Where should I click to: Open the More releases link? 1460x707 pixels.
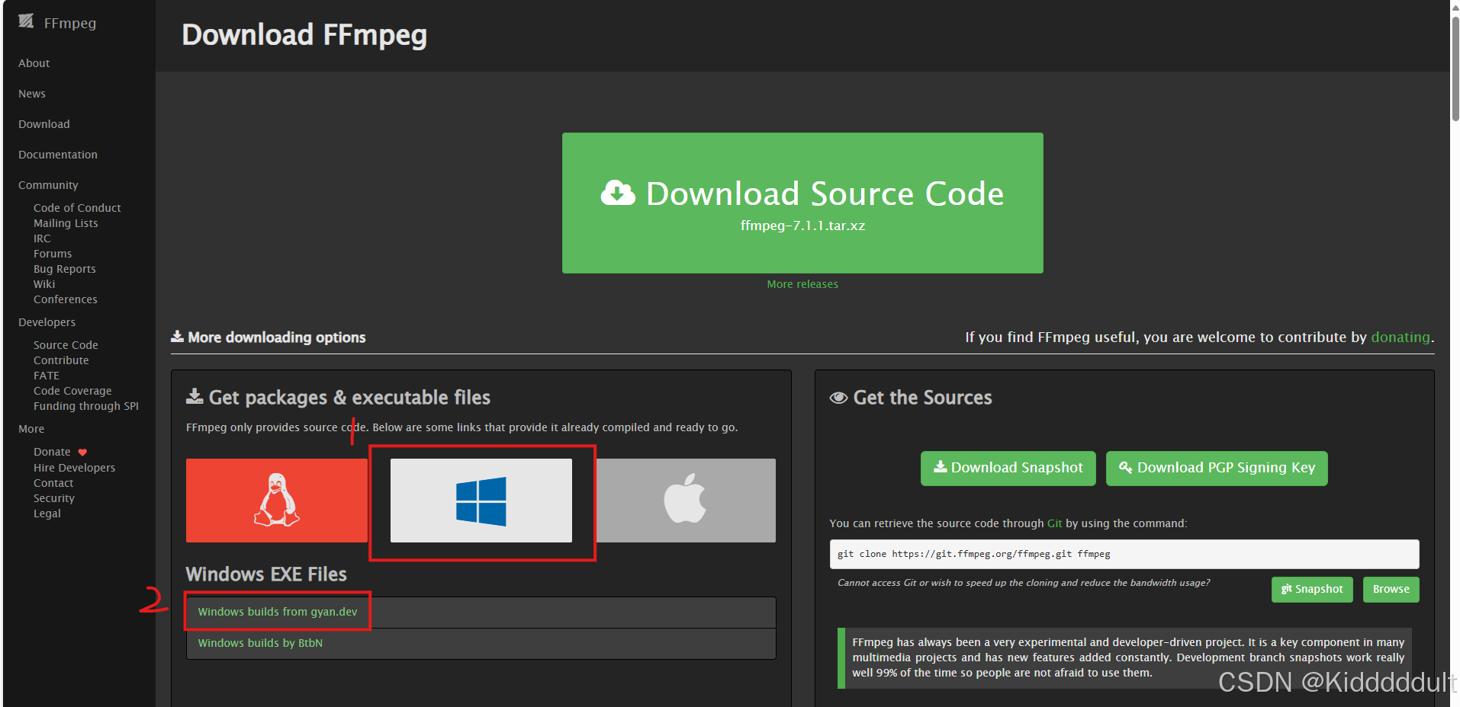coord(802,284)
